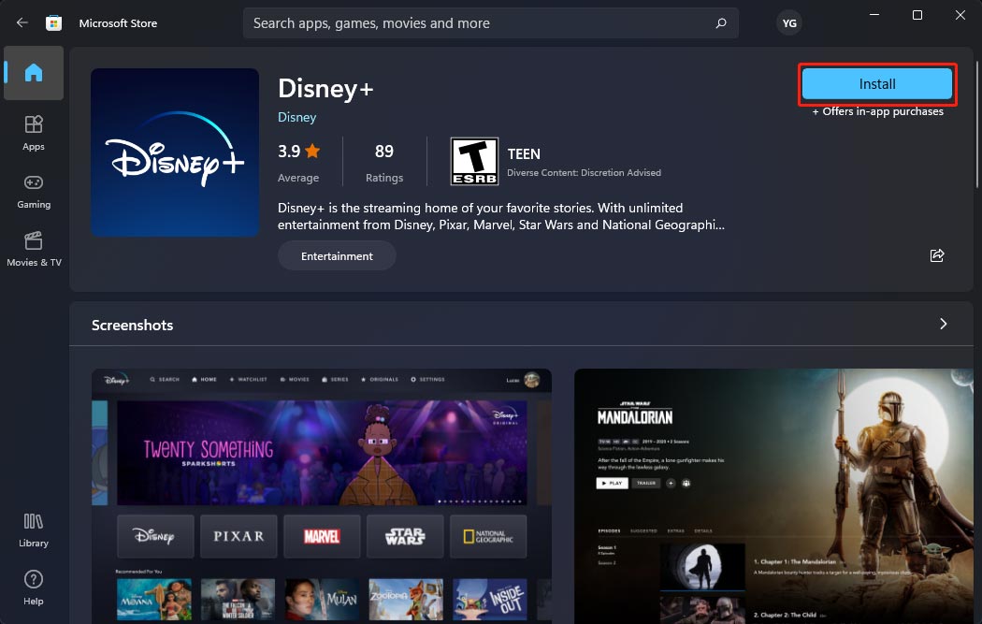Click the TEEN rating label
The width and height of the screenshot is (982, 624).
point(524,154)
